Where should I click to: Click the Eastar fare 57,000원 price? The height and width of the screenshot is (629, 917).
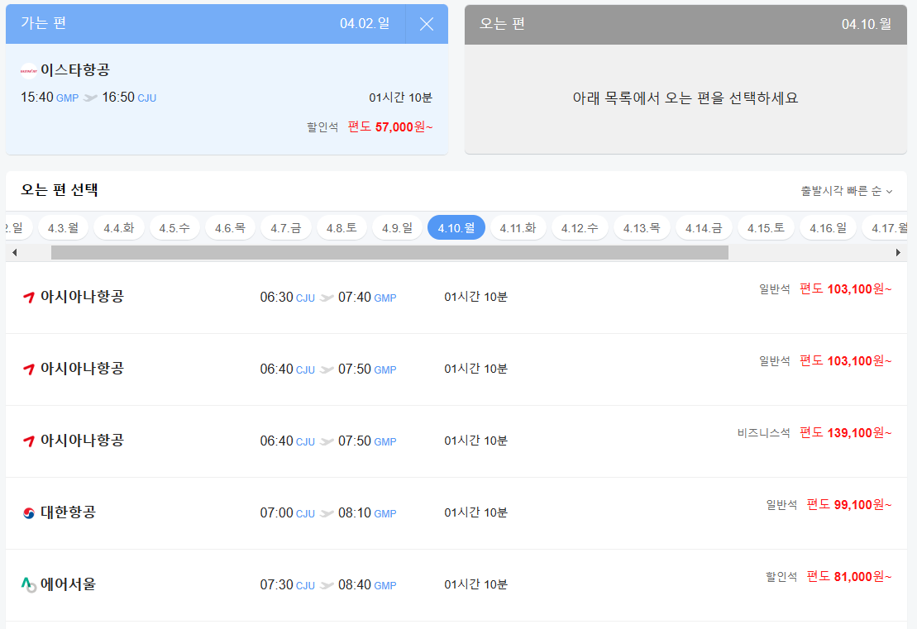point(390,126)
